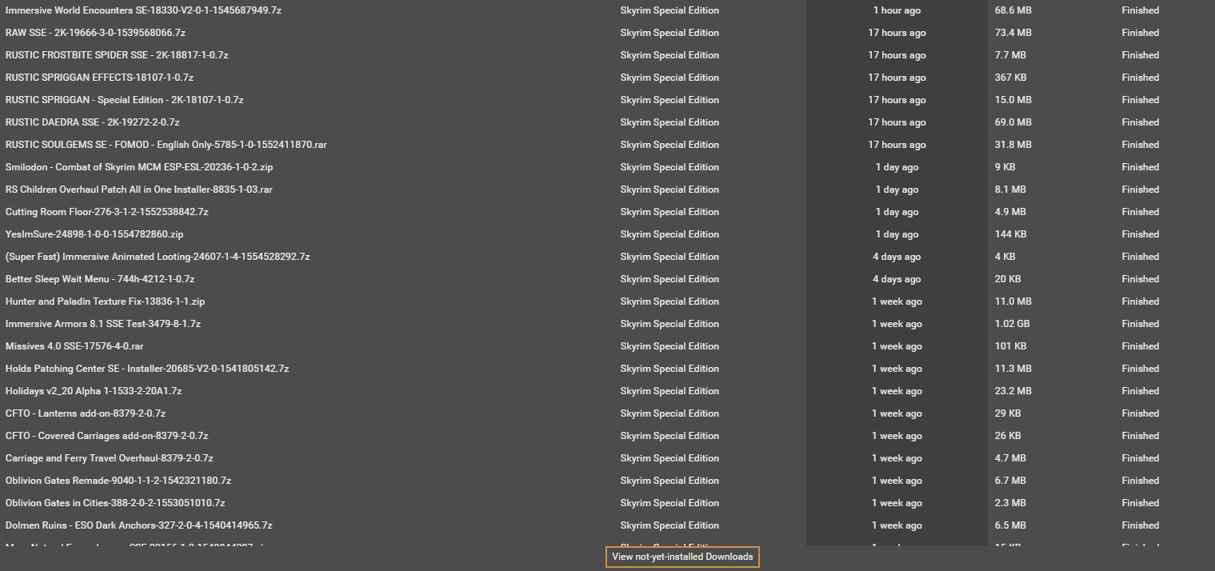
Task: Select the Oblivion Gates Remade file
Action: coord(118,481)
